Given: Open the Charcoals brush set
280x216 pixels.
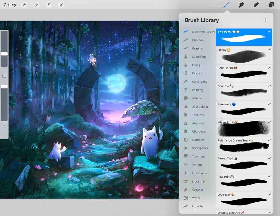Looking at the screenshot, I should 199,132.
